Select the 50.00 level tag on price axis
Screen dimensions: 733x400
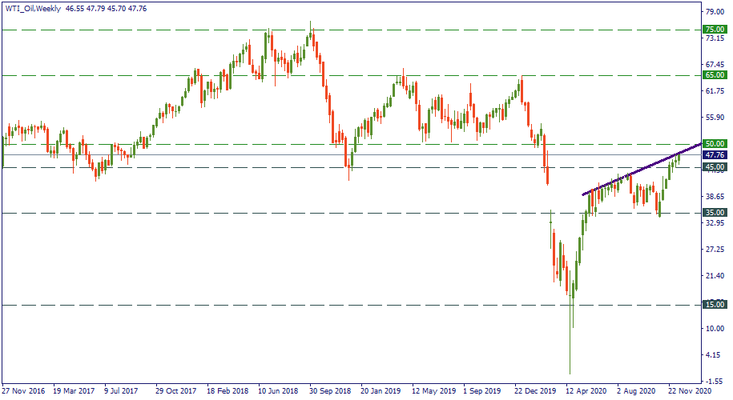(x=714, y=144)
